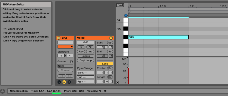Viewport: 228px width, 96px height.
Task: Click the :2 halve tempo button
Action: [81, 47]
